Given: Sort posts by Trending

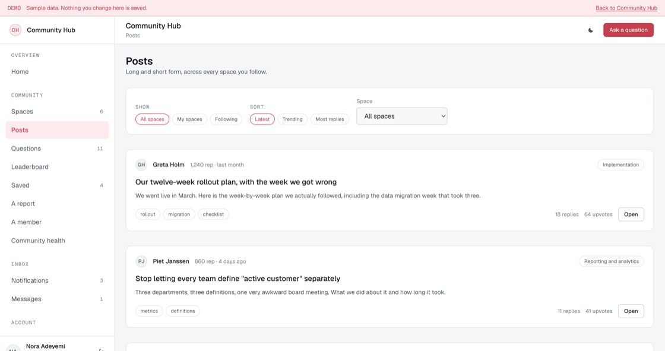Looking at the screenshot, I should click(293, 119).
